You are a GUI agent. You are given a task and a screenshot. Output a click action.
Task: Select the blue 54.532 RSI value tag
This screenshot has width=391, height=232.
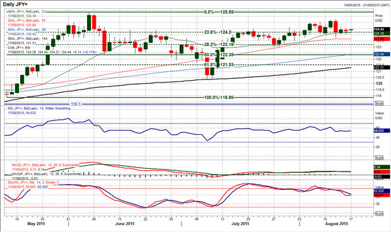click(382, 130)
